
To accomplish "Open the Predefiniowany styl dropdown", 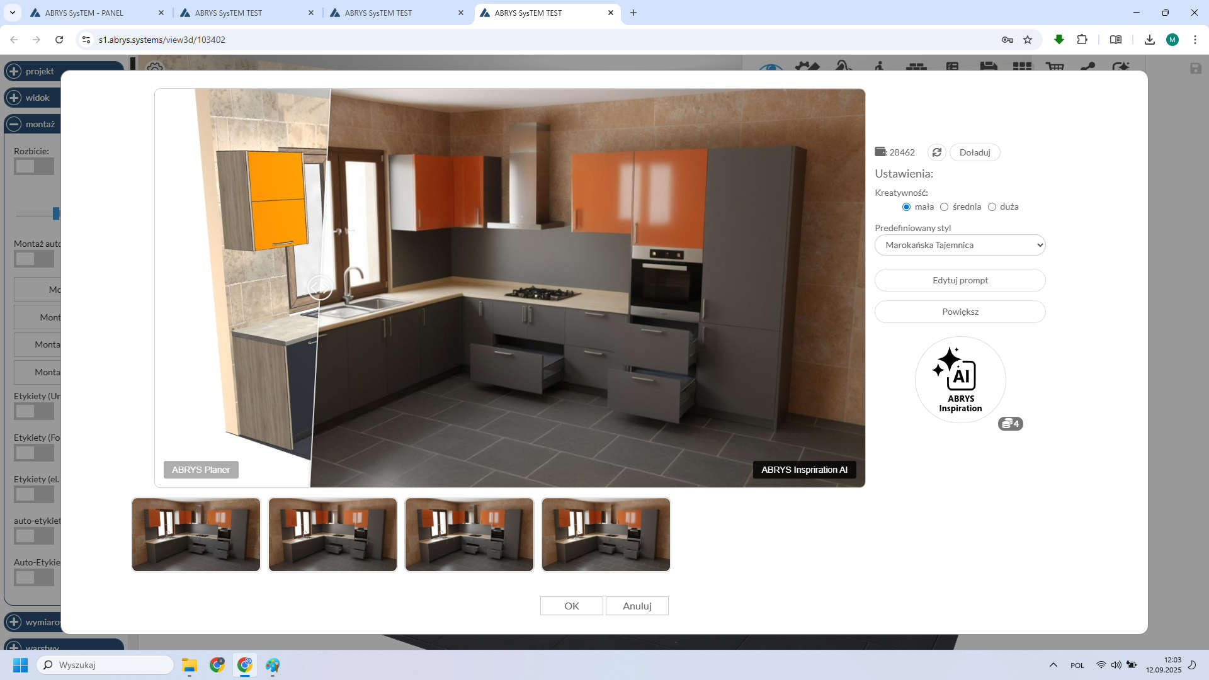I will click(x=960, y=245).
